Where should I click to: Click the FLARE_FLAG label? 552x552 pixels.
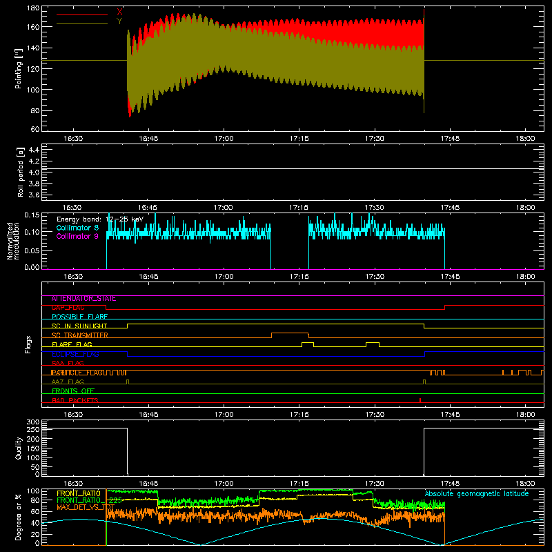(x=72, y=344)
